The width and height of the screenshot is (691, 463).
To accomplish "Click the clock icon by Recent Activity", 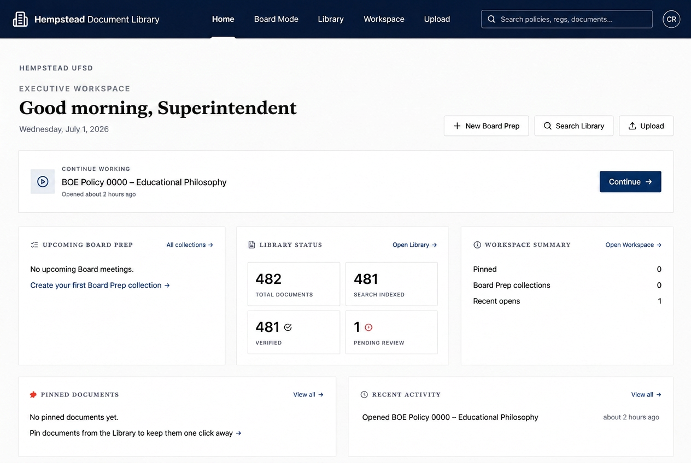I will (365, 394).
